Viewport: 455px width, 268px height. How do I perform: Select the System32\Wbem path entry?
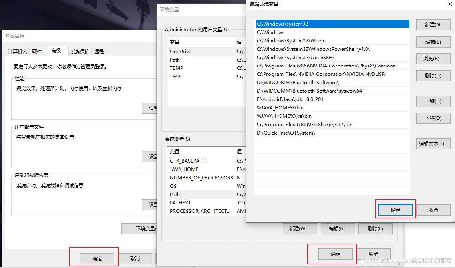click(x=332, y=41)
